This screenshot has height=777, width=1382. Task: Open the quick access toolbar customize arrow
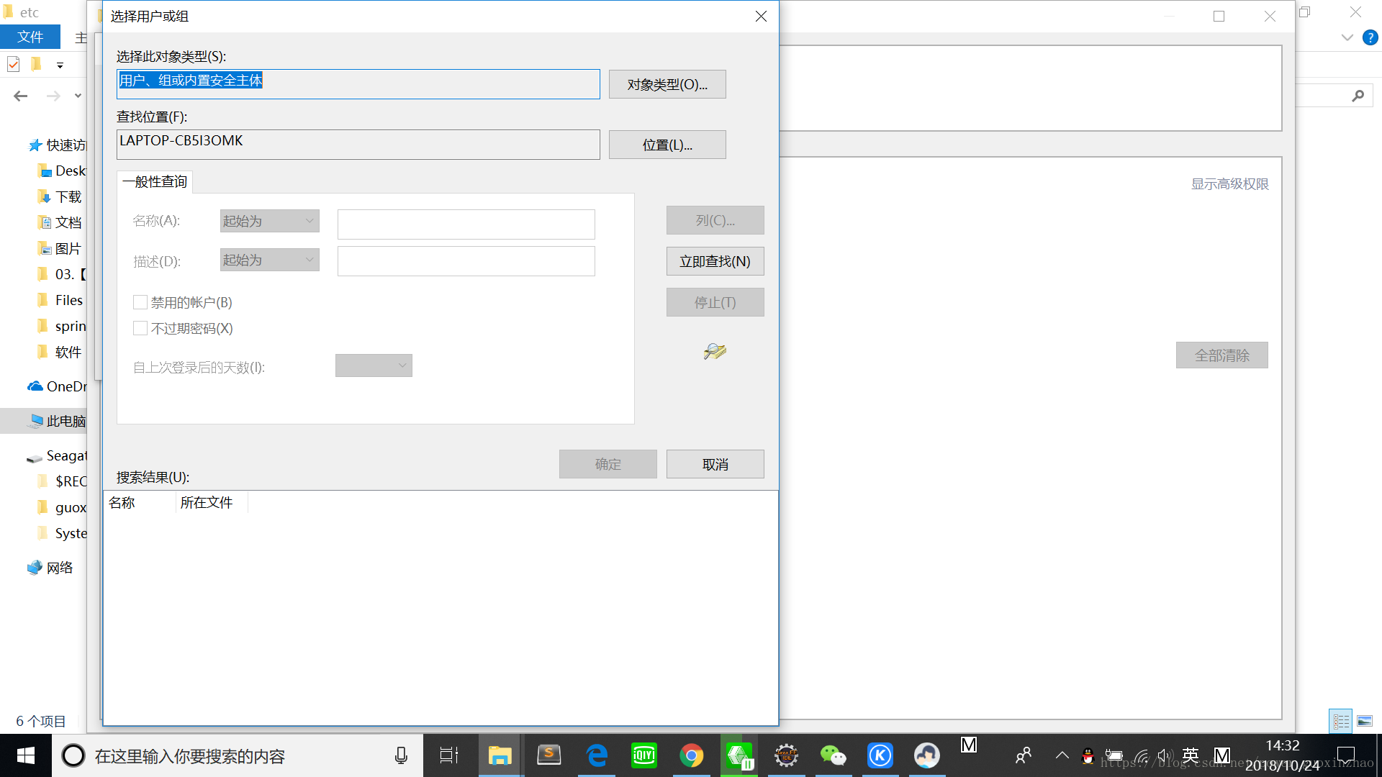[60, 65]
